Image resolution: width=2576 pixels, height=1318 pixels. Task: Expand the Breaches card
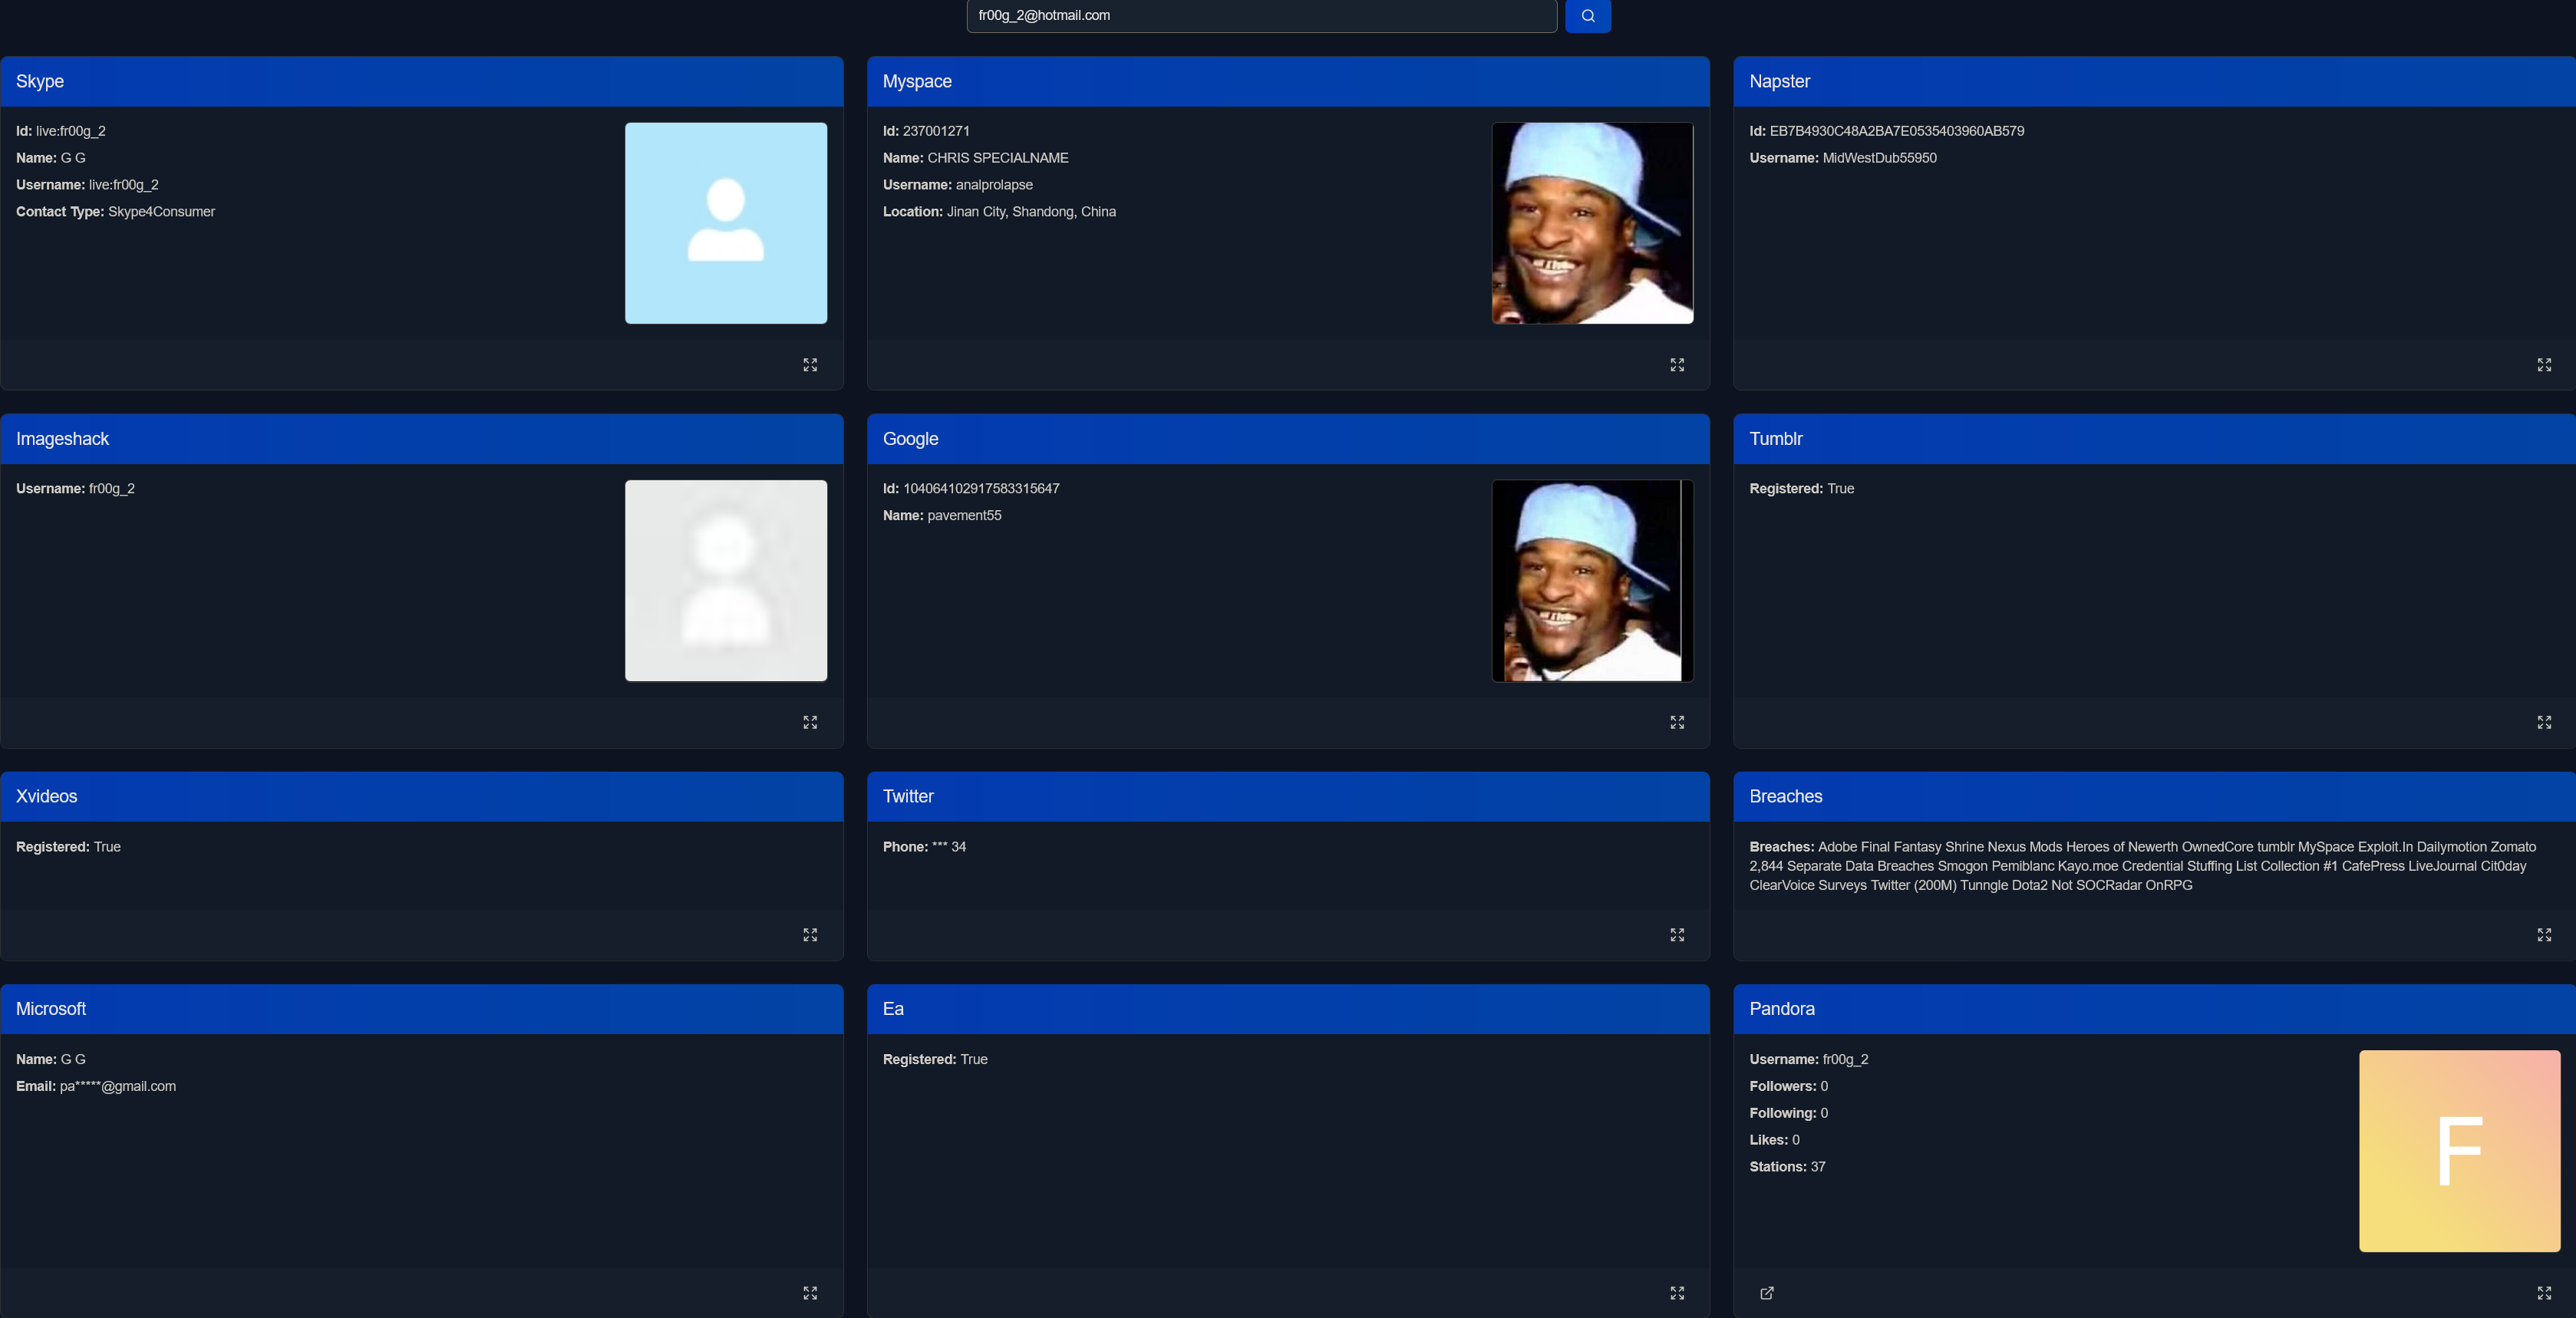coord(2544,935)
